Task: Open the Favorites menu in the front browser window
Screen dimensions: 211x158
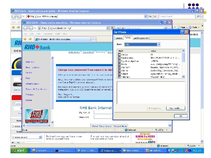Action: 48,34
